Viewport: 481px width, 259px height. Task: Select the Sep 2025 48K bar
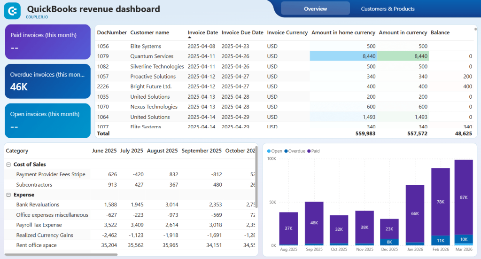[314, 223]
